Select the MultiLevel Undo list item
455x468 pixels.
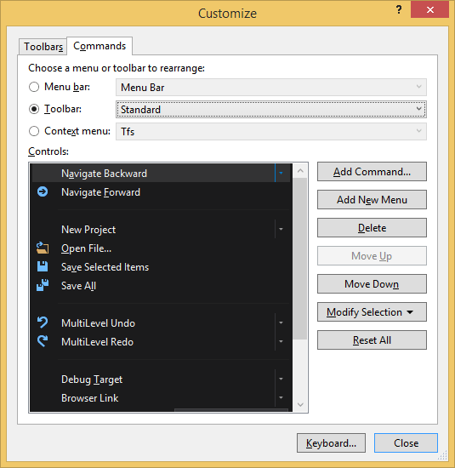pos(161,322)
